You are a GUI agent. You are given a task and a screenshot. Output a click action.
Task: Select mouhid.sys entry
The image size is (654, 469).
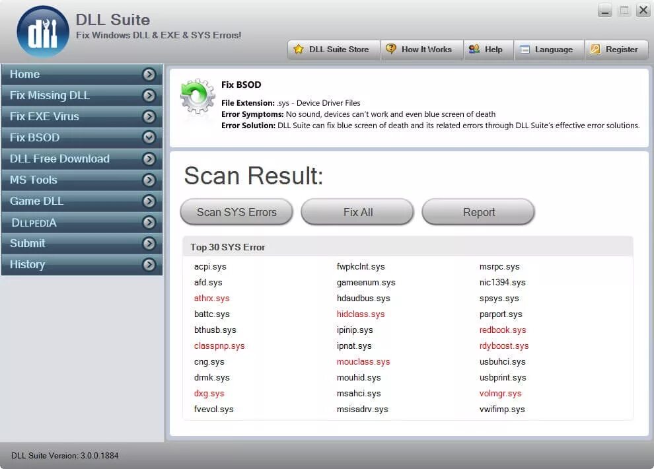point(359,378)
